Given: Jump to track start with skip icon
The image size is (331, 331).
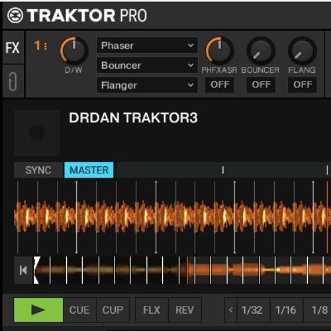Looking at the screenshot, I should pyautogui.click(x=23, y=270).
